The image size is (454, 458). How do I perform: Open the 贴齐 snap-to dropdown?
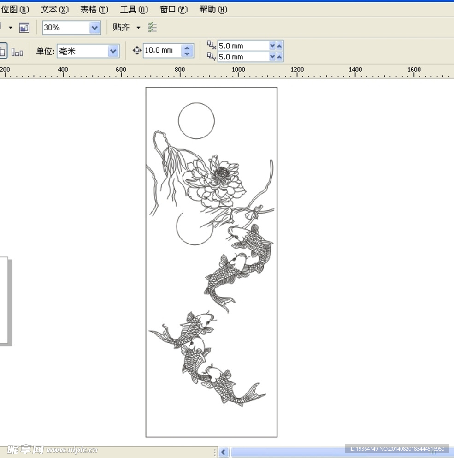click(x=125, y=28)
